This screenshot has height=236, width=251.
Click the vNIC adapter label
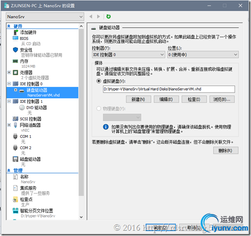pyautogui.click(x=25, y=130)
